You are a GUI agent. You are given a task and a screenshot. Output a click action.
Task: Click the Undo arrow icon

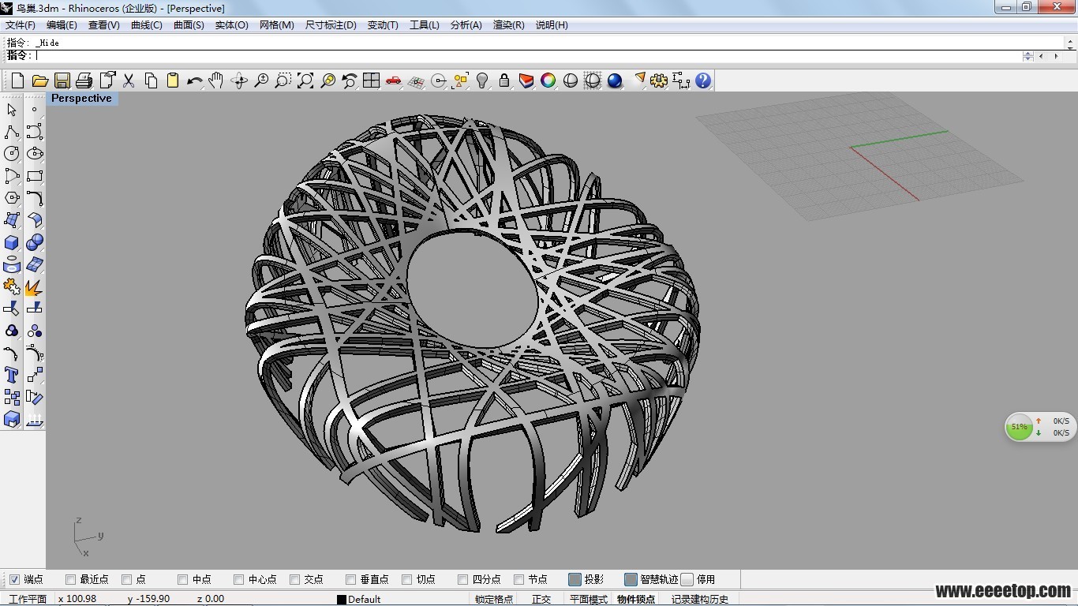point(195,80)
